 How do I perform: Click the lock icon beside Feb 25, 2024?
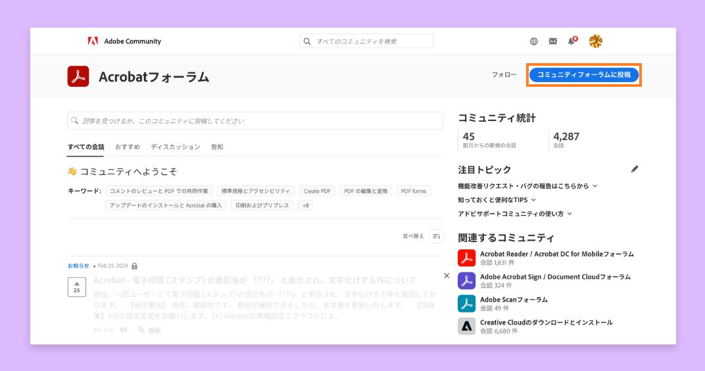[134, 266]
